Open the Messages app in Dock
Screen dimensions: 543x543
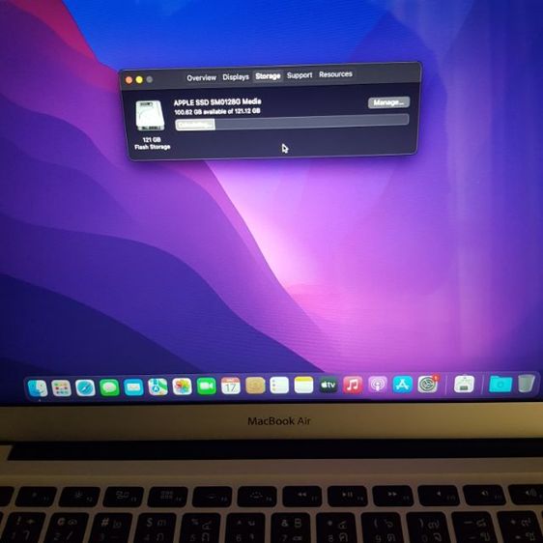click(109, 387)
